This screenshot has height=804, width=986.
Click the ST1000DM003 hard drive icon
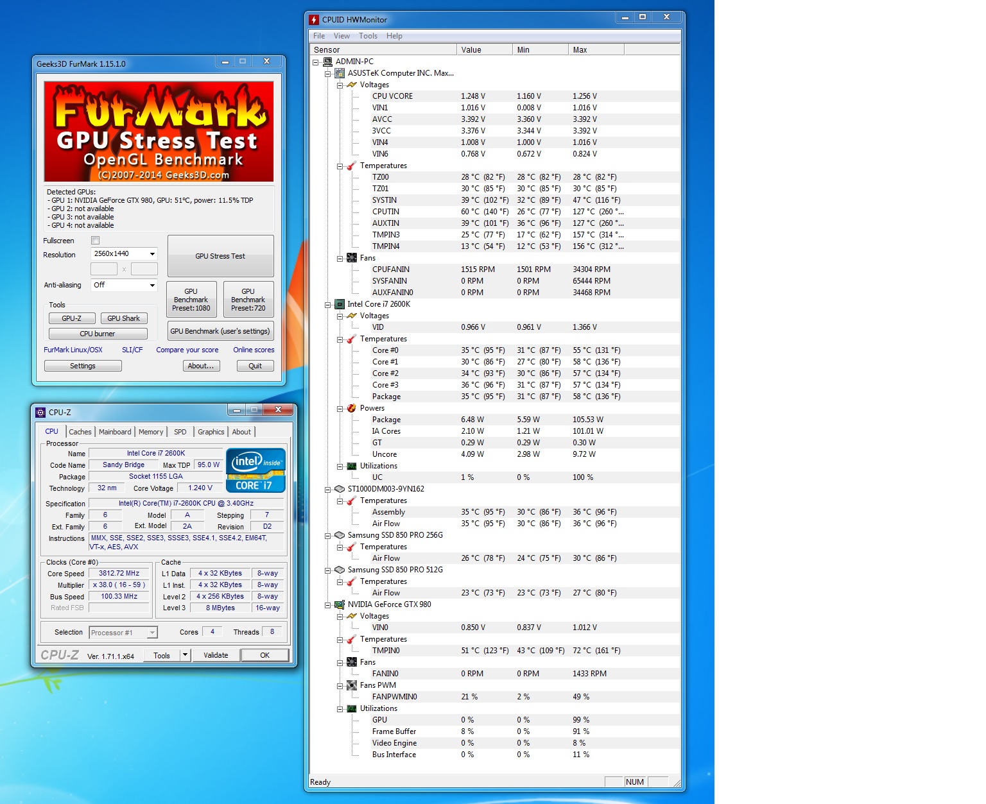pyautogui.click(x=340, y=489)
